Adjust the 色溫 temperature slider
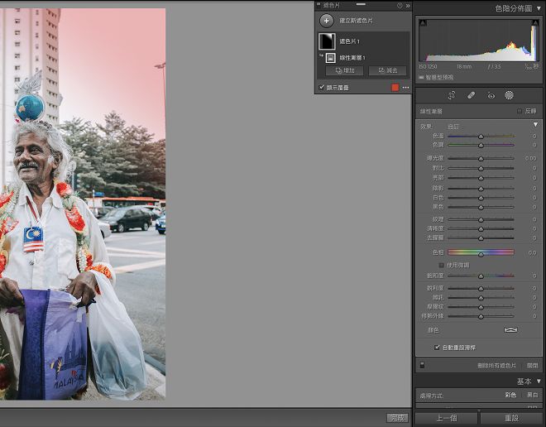Viewport: 546px width, 427px height. (x=481, y=137)
